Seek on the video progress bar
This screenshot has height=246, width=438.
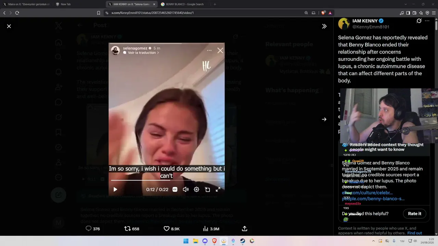167,180
